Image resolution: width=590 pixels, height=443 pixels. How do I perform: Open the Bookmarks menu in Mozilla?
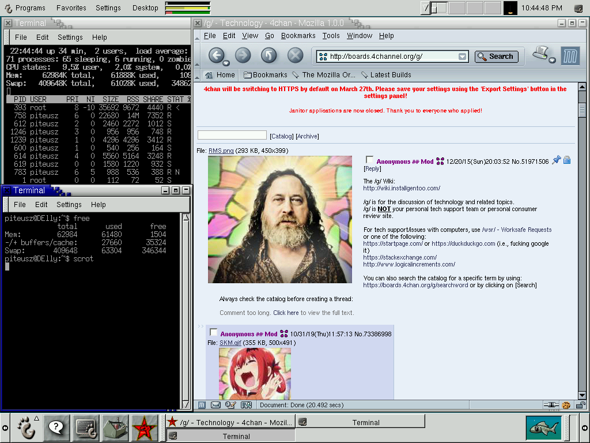pyautogui.click(x=298, y=36)
